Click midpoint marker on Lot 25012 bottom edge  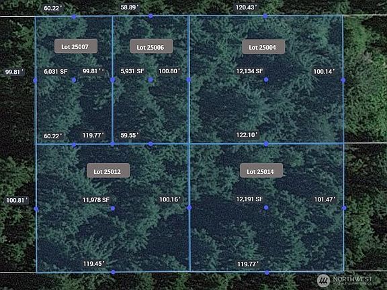point(113,272)
